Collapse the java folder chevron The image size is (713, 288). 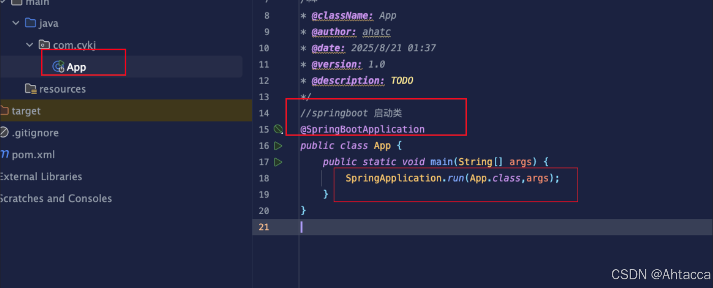tap(16, 23)
